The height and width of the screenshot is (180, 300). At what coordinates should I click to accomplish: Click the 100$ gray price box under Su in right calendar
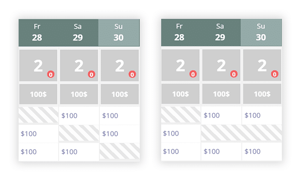click(262, 94)
